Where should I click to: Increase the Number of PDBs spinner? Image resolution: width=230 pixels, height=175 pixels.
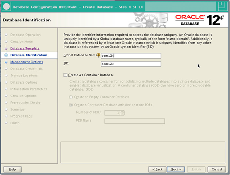click(x=122, y=112)
